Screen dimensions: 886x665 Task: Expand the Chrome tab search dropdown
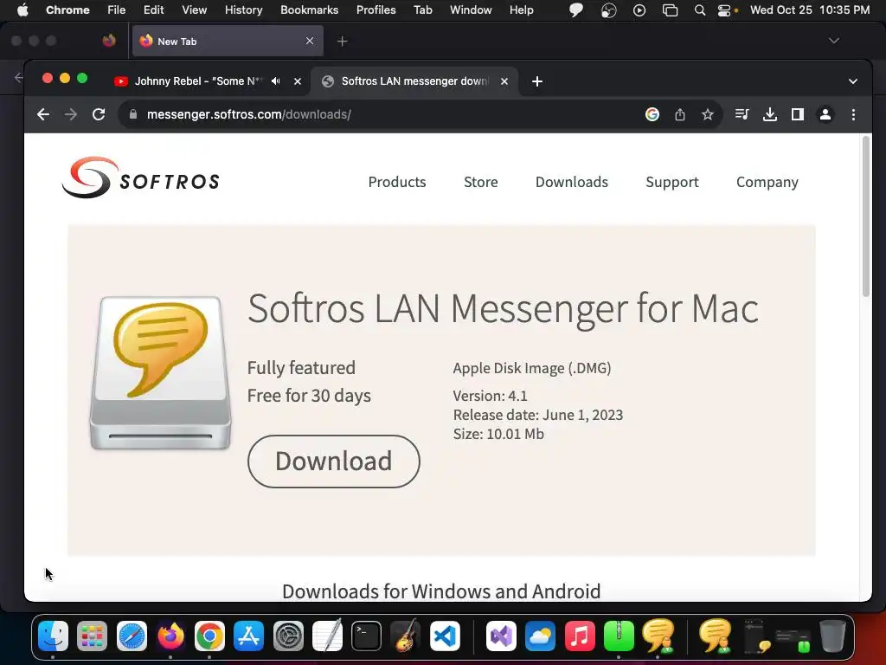coord(852,81)
